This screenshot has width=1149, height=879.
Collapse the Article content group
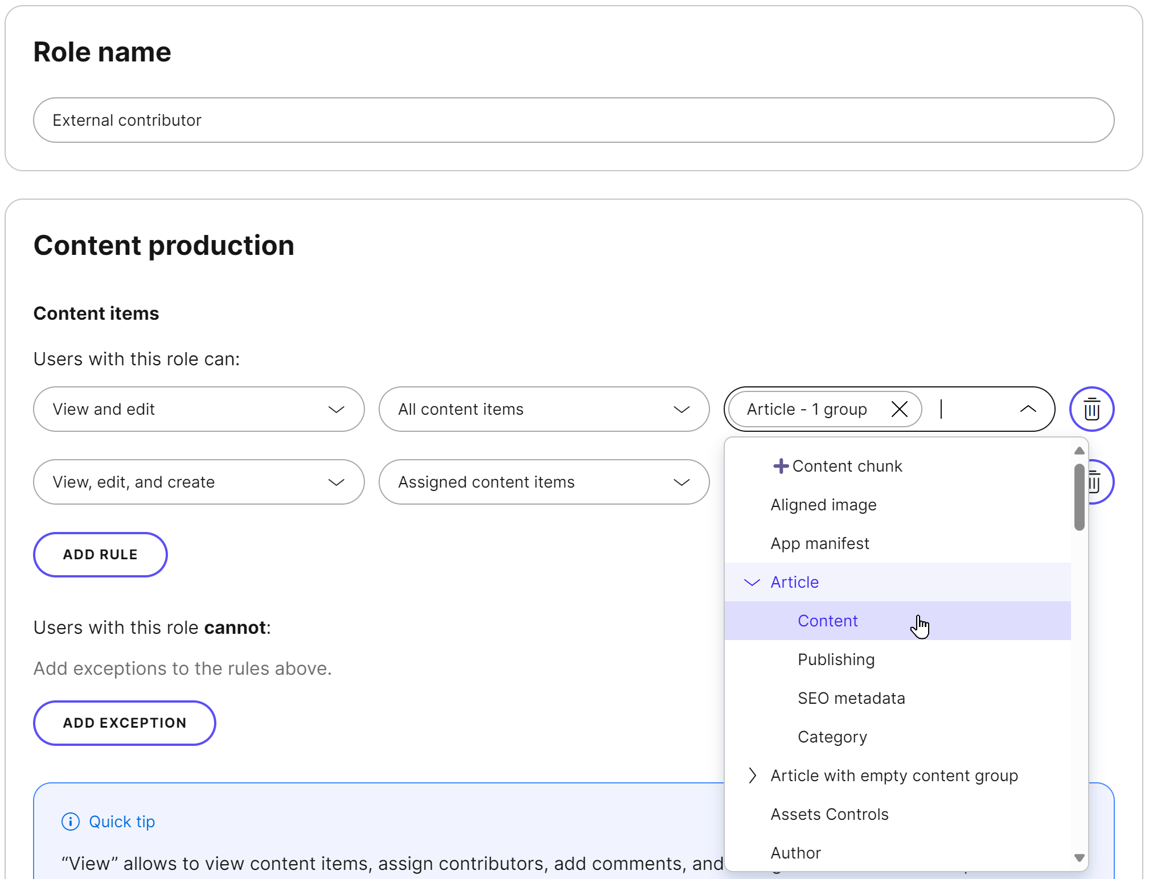[x=752, y=582]
